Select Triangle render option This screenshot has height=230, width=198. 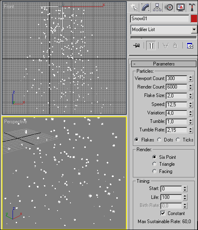click(x=154, y=164)
